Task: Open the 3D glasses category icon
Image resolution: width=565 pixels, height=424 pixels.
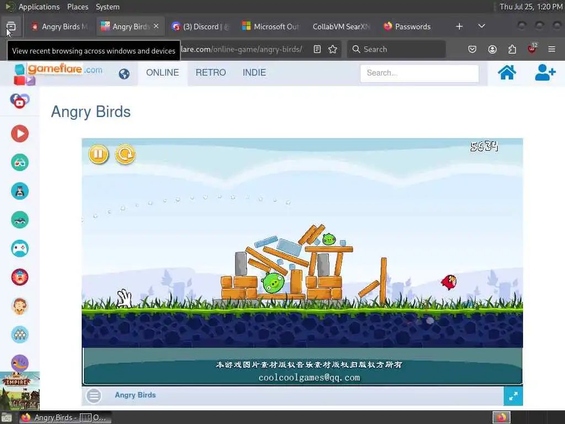Action: (x=20, y=162)
